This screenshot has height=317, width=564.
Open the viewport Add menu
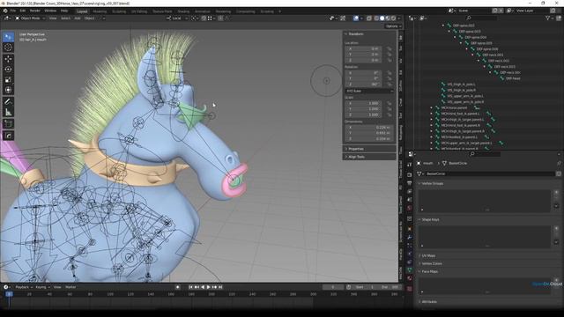78,18
